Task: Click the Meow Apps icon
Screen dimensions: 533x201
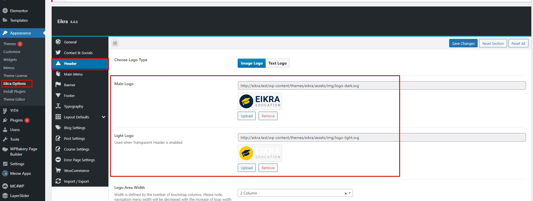Action: click(x=5, y=173)
